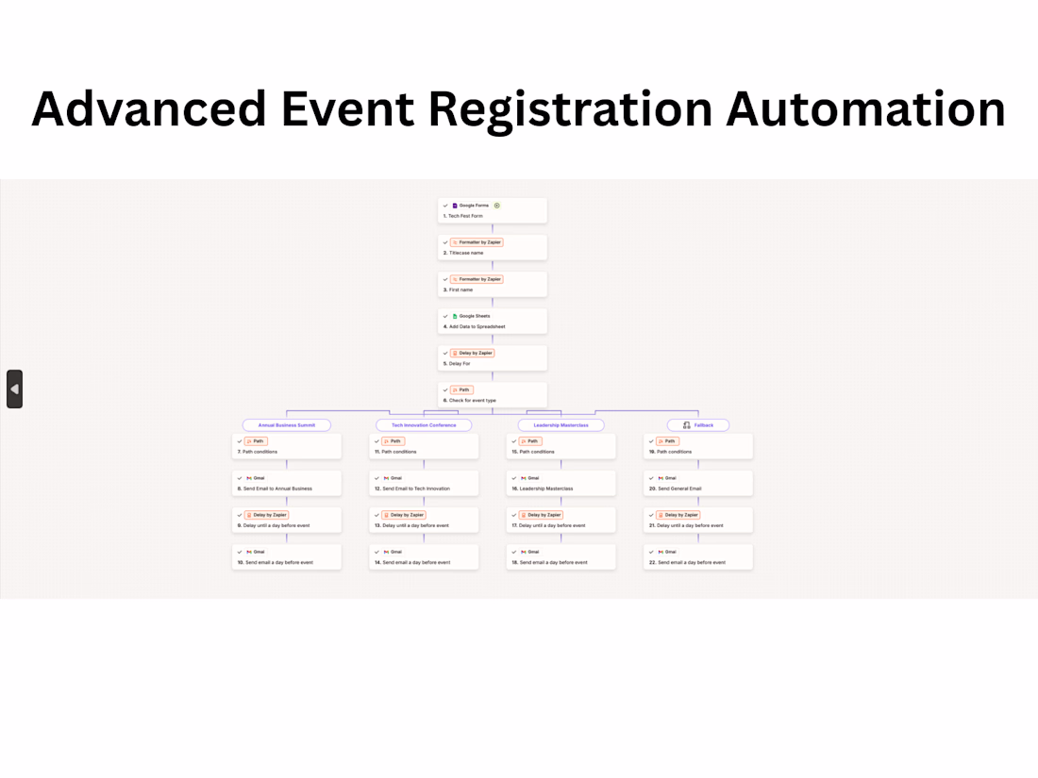1038x778 pixels.
Task: Click the Google Forms icon in step 1
Action: pos(455,206)
